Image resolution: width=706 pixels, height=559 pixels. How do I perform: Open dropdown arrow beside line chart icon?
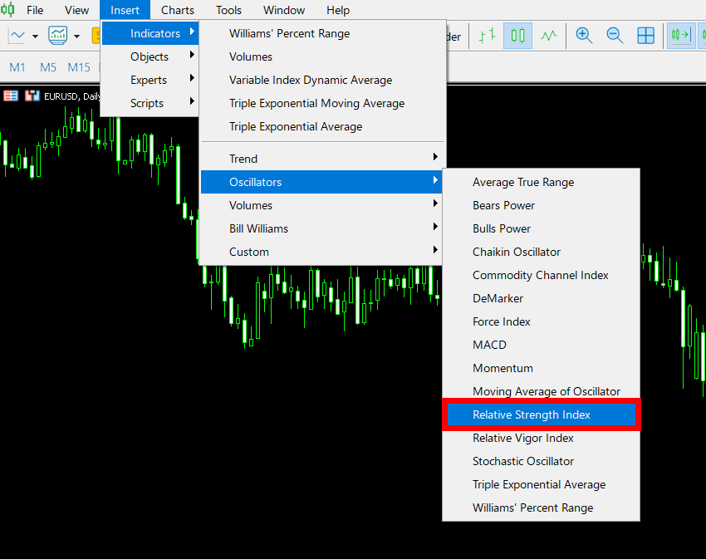point(35,37)
